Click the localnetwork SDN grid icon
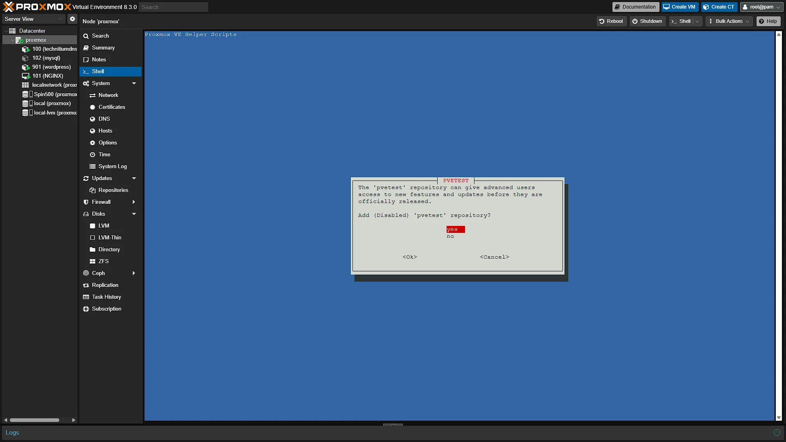This screenshot has width=786, height=442. pos(25,85)
